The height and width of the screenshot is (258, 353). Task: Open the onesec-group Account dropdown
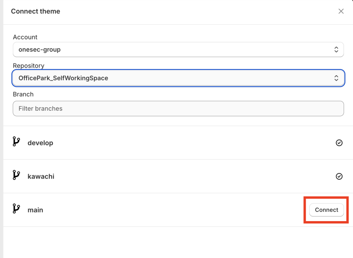coord(172,50)
